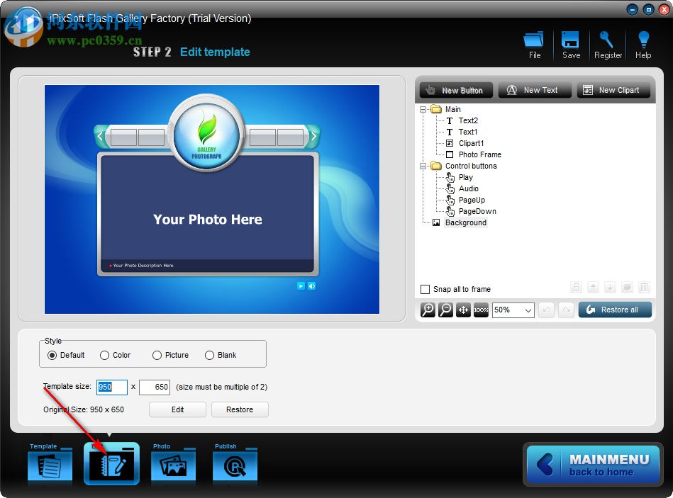Image resolution: width=673 pixels, height=498 pixels.
Task: Go back with MAINMENU back to home
Action: pyautogui.click(x=593, y=464)
